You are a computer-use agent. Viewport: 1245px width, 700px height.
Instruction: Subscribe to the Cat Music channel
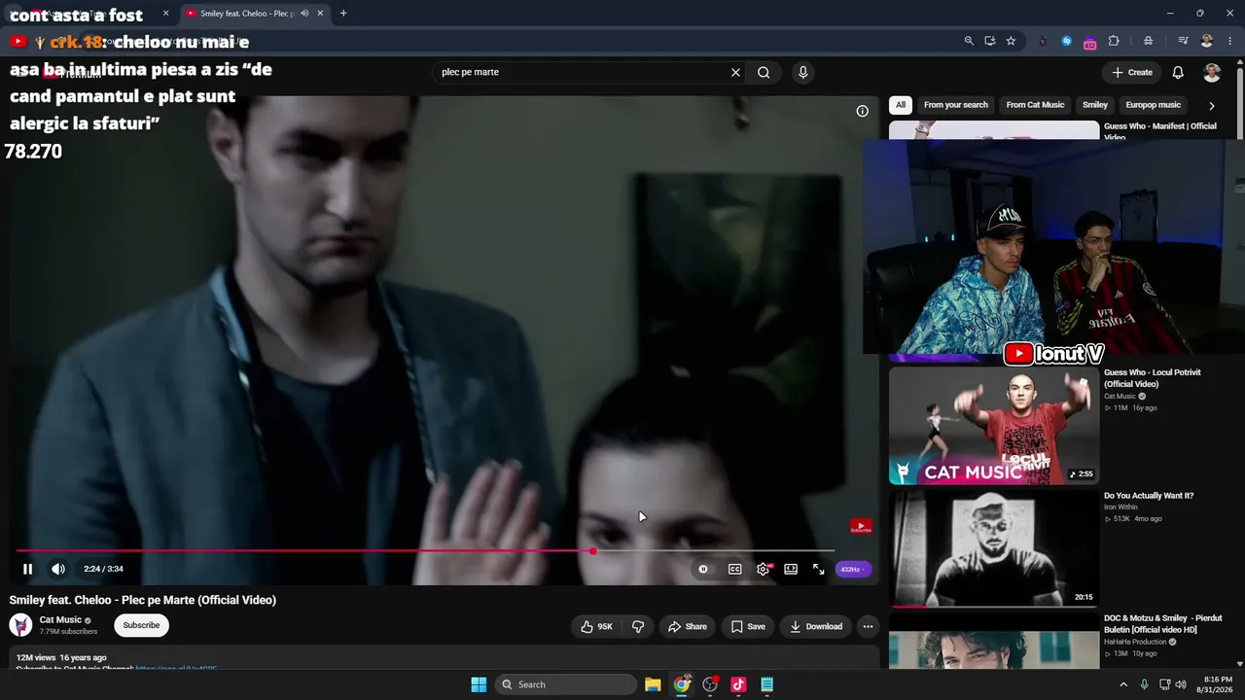click(x=141, y=625)
